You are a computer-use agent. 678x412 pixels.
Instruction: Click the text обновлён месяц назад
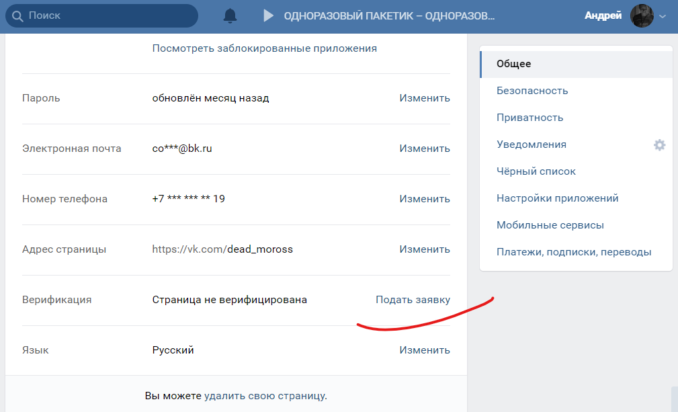tap(210, 98)
